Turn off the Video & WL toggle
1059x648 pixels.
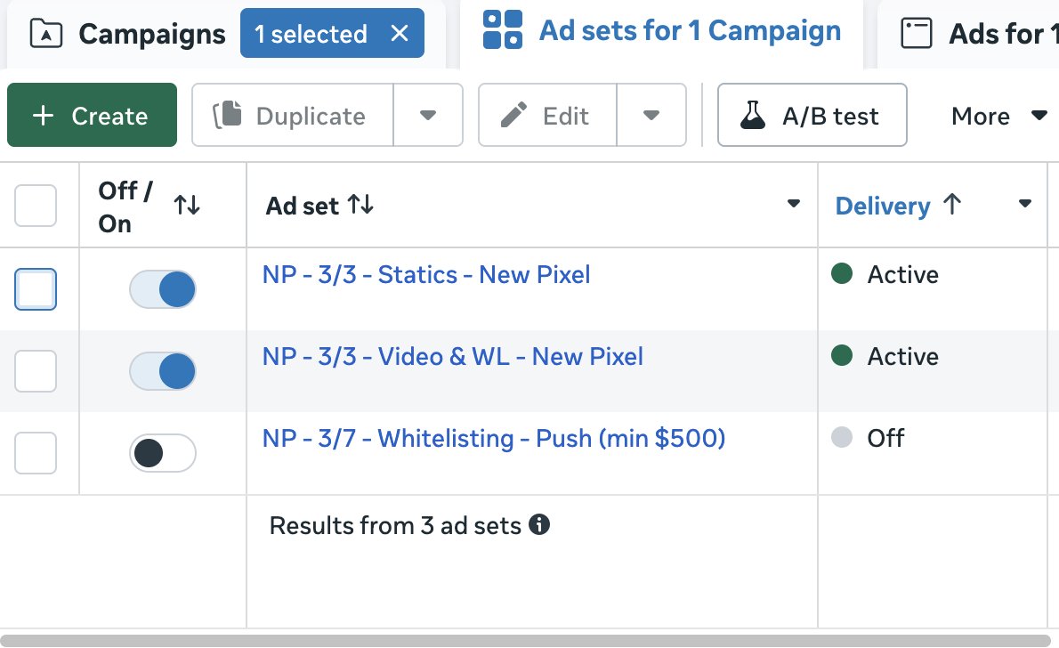tap(163, 371)
